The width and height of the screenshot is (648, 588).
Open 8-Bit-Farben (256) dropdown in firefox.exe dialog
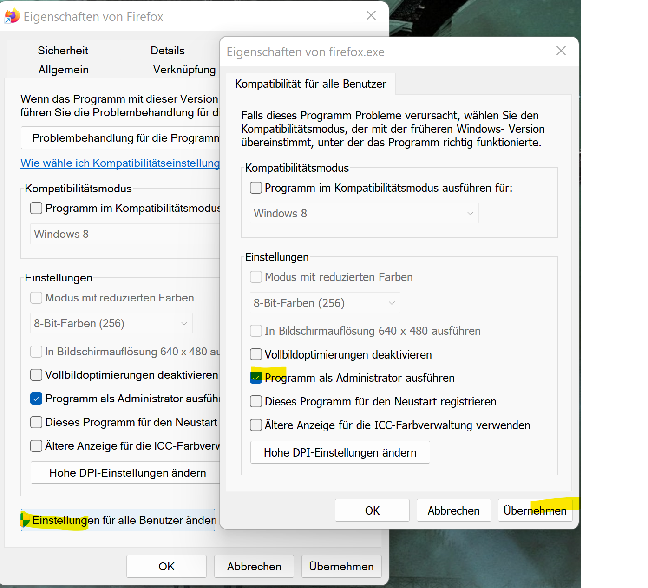325,303
